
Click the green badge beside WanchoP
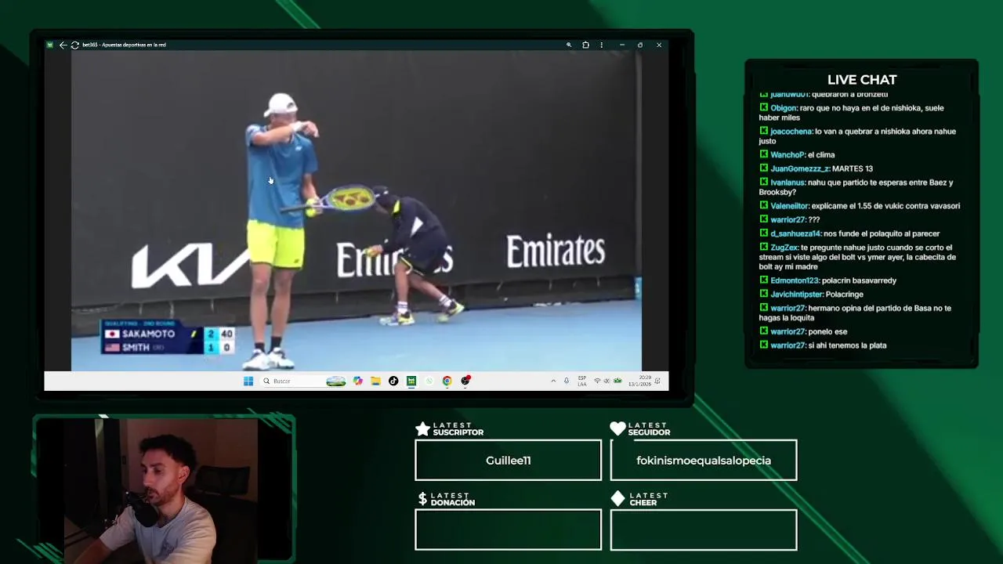(x=764, y=155)
